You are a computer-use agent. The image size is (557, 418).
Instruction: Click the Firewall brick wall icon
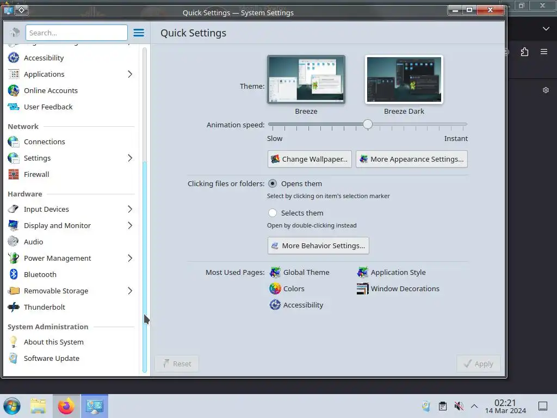click(x=14, y=174)
